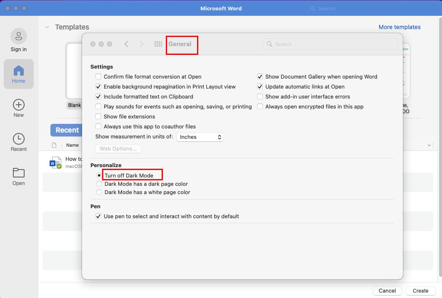
Task: Click the Create button
Action: tap(420, 291)
